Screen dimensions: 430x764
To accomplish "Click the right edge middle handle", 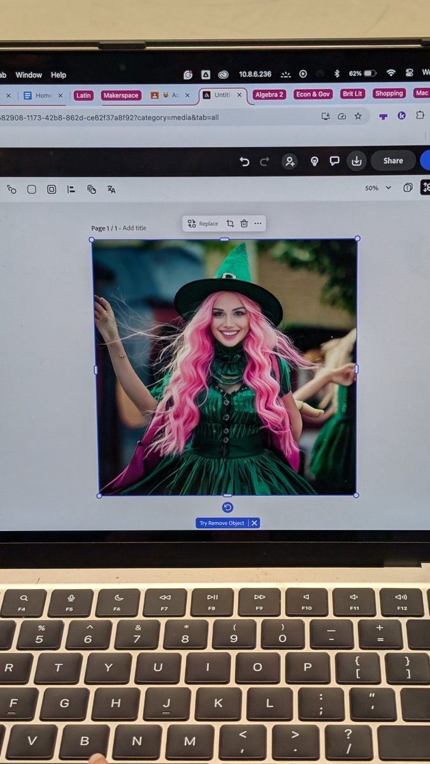I will coord(356,369).
